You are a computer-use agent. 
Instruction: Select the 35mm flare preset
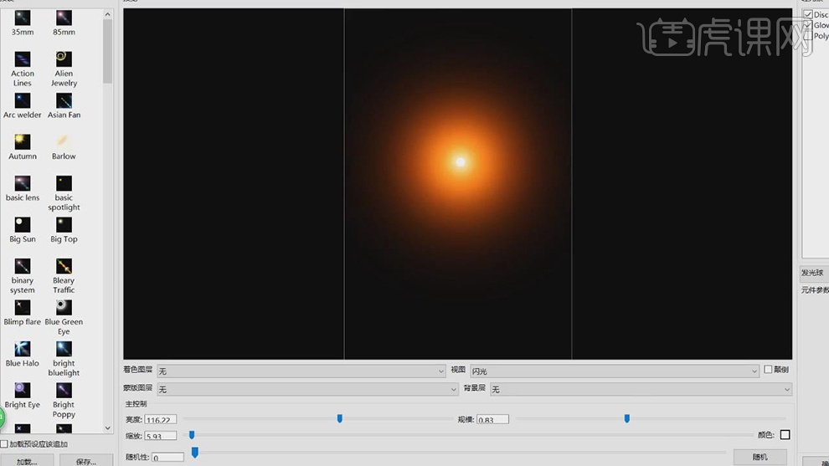(23, 23)
